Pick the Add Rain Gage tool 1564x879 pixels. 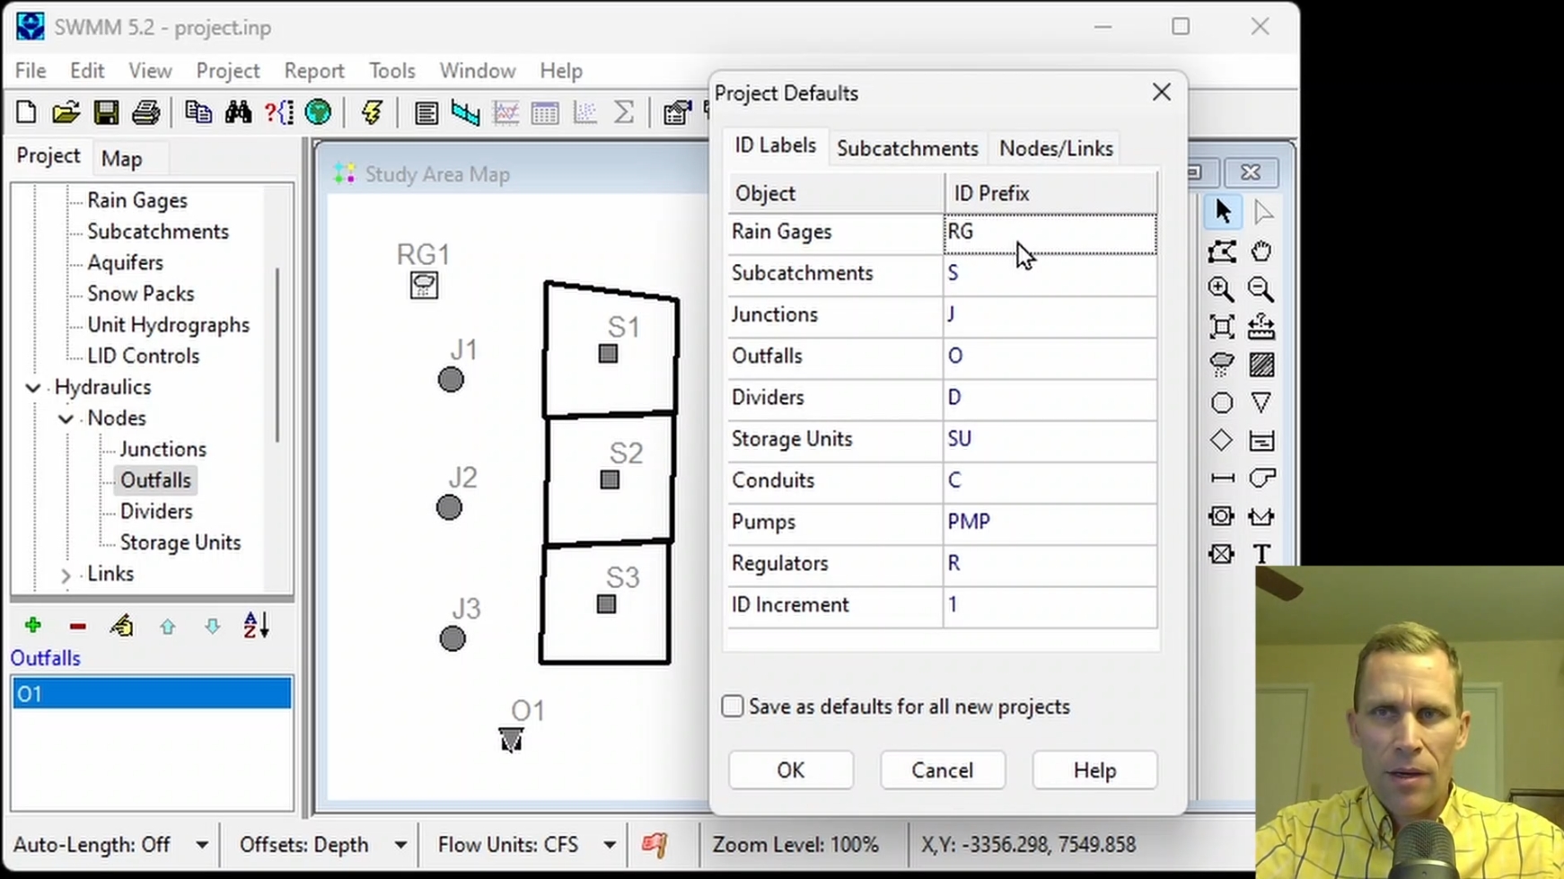tap(1221, 365)
